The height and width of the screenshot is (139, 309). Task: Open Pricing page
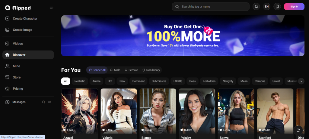28,88
